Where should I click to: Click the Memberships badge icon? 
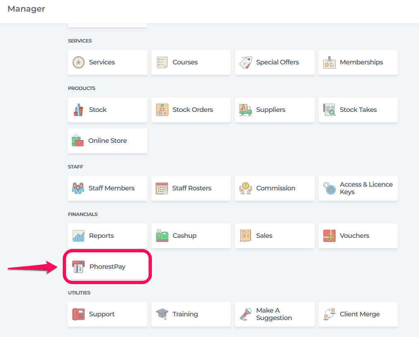coord(329,62)
